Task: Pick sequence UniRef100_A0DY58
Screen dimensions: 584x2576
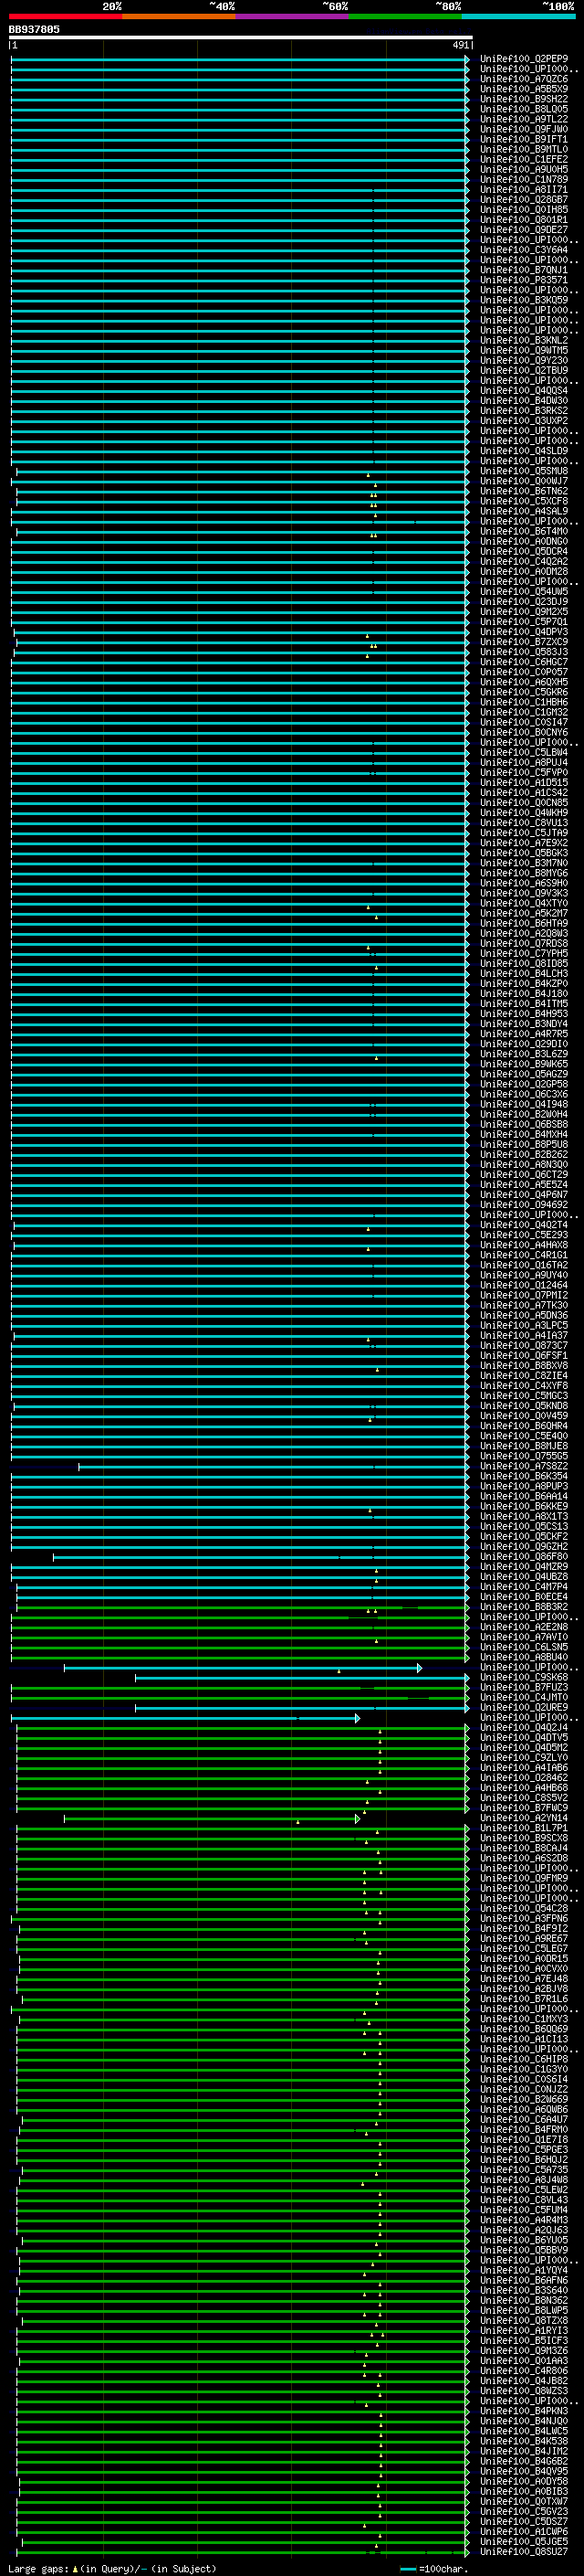Action: pos(523,2481)
